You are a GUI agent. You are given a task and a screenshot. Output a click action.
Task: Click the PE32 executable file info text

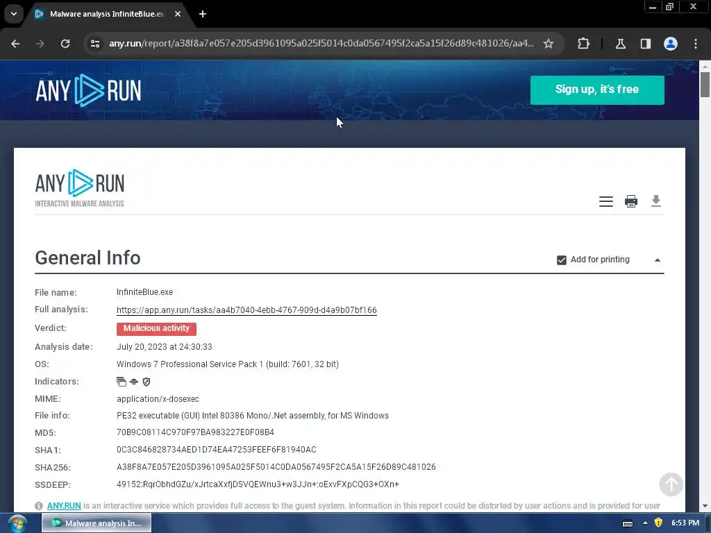tap(253, 416)
